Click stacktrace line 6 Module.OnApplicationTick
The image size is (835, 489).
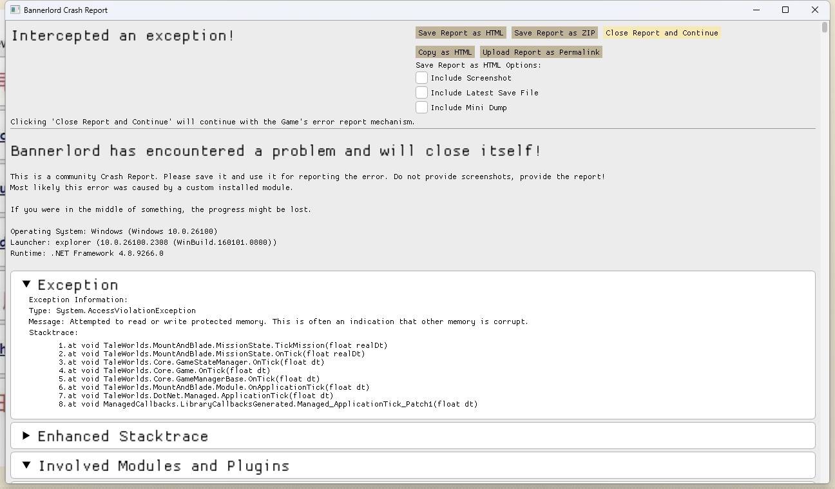(x=214, y=387)
